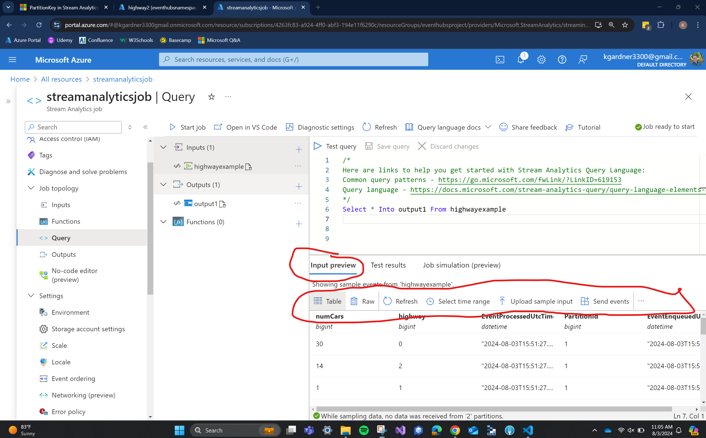The image size is (706, 438).
Task: Select the Input preview tab
Action: click(333, 265)
